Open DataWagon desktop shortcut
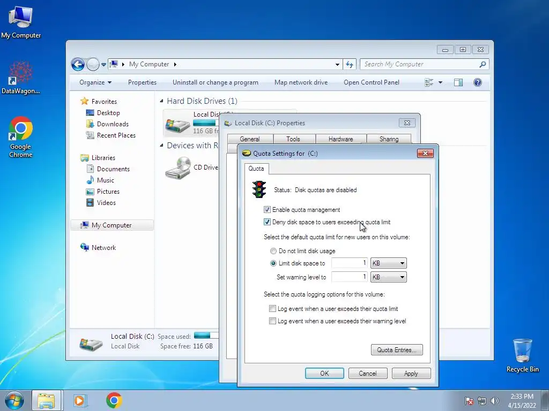The width and height of the screenshot is (549, 411). 21,78
